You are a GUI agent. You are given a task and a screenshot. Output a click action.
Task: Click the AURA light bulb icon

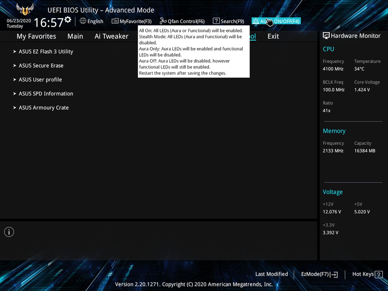(255, 21)
